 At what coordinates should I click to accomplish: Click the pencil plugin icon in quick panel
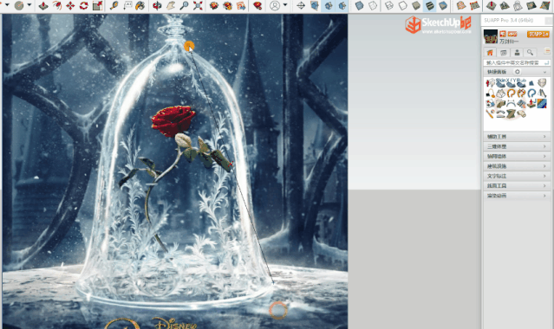tap(490, 113)
